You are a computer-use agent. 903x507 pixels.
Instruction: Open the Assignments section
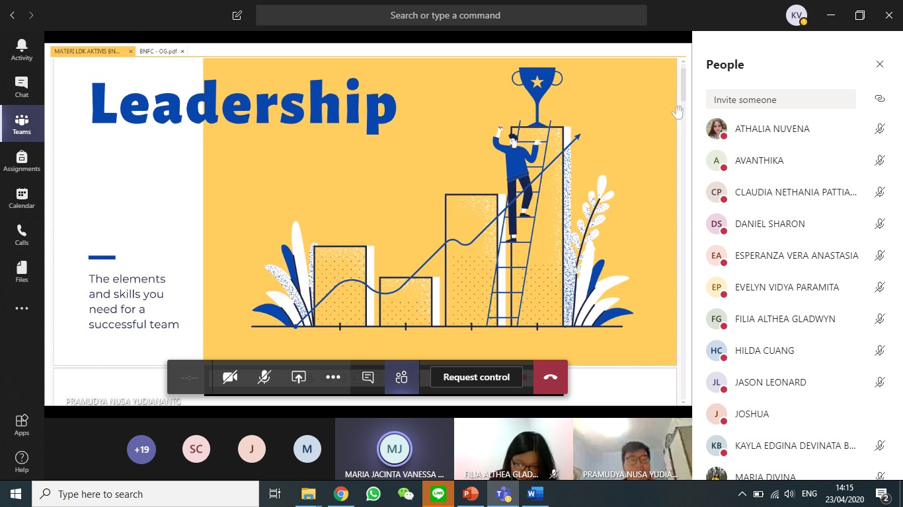[22, 160]
